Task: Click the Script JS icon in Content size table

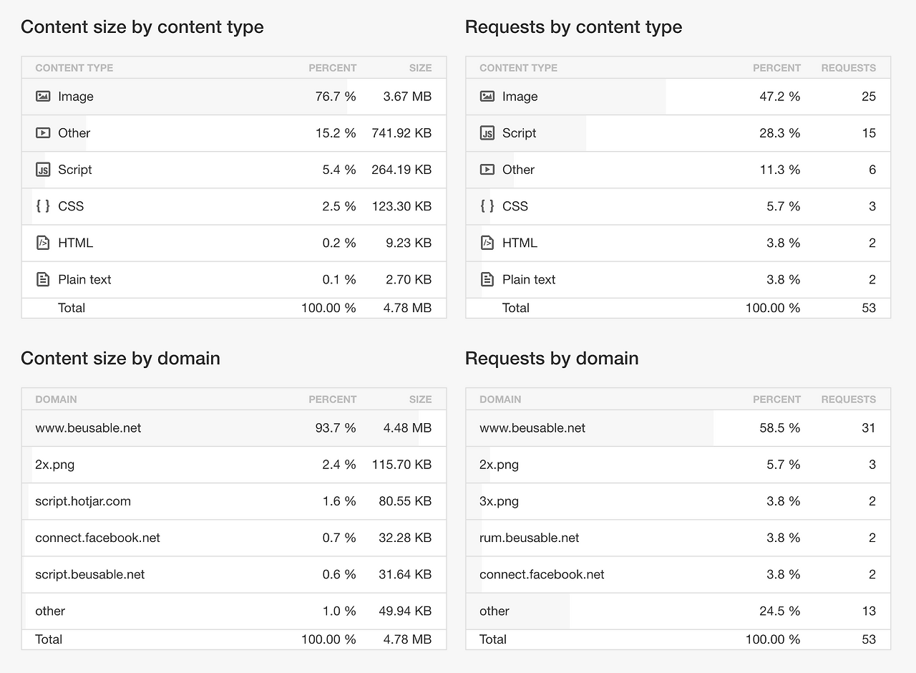Action: [x=43, y=170]
